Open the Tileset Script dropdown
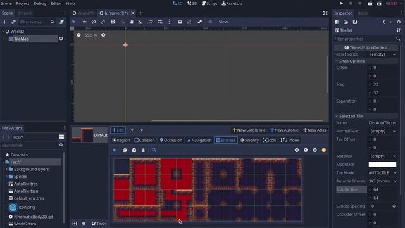Screen dimensions: 405x228 [x=382, y=54]
